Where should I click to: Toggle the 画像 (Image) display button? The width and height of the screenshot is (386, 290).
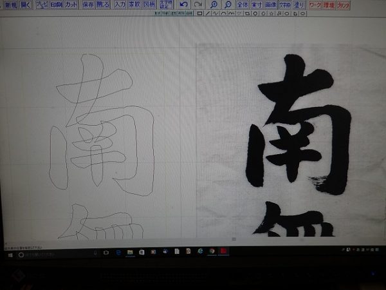(271, 5)
